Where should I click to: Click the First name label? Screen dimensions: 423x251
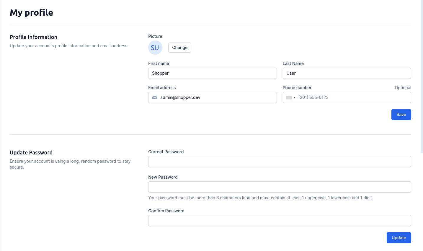coord(159,63)
